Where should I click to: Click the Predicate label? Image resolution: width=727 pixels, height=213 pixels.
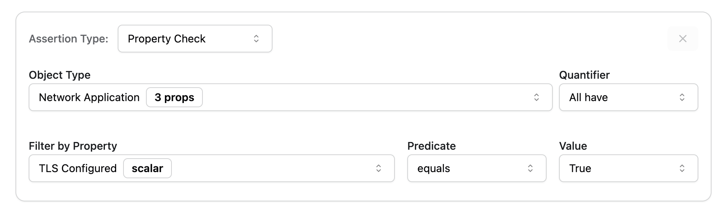(x=431, y=146)
